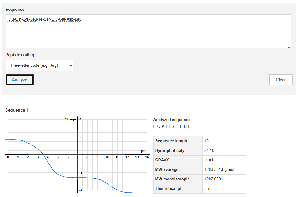Image resolution: width=299 pixels, height=197 pixels.
Task: Click the resize handle of the sequence box
Action: pyautogui.click(x=289, y=46)
